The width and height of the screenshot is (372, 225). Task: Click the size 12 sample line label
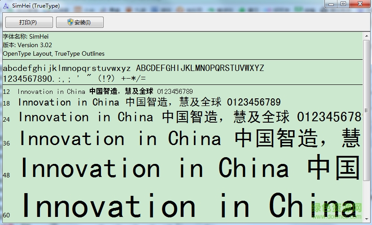click(6, 92)
